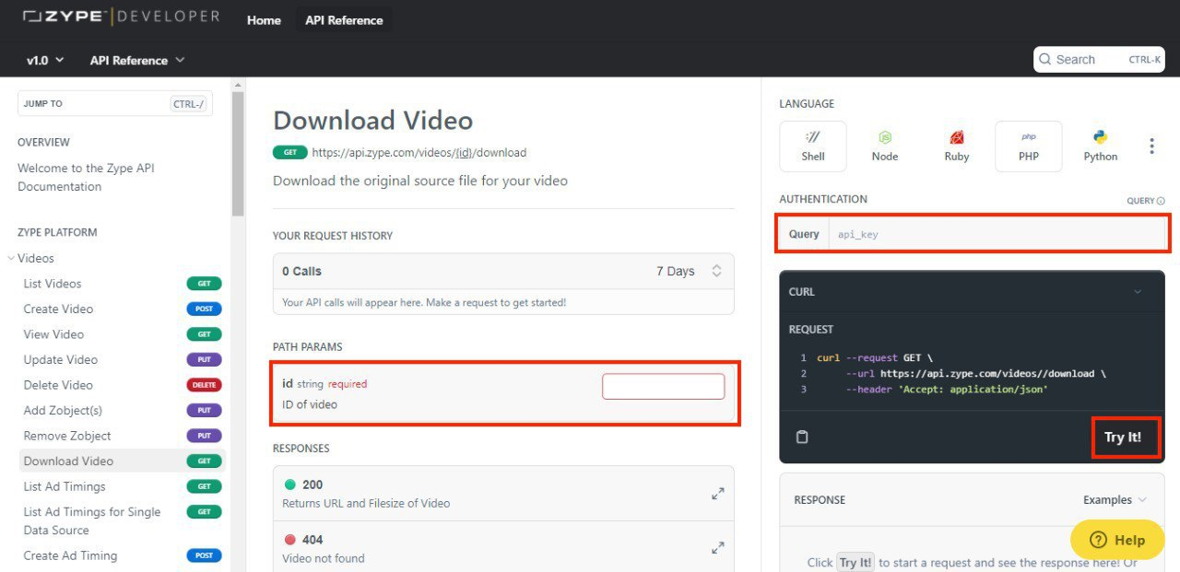Open the API Reference dropdown in subheader
Screen dimensions: 1180x572
(137, 60)
